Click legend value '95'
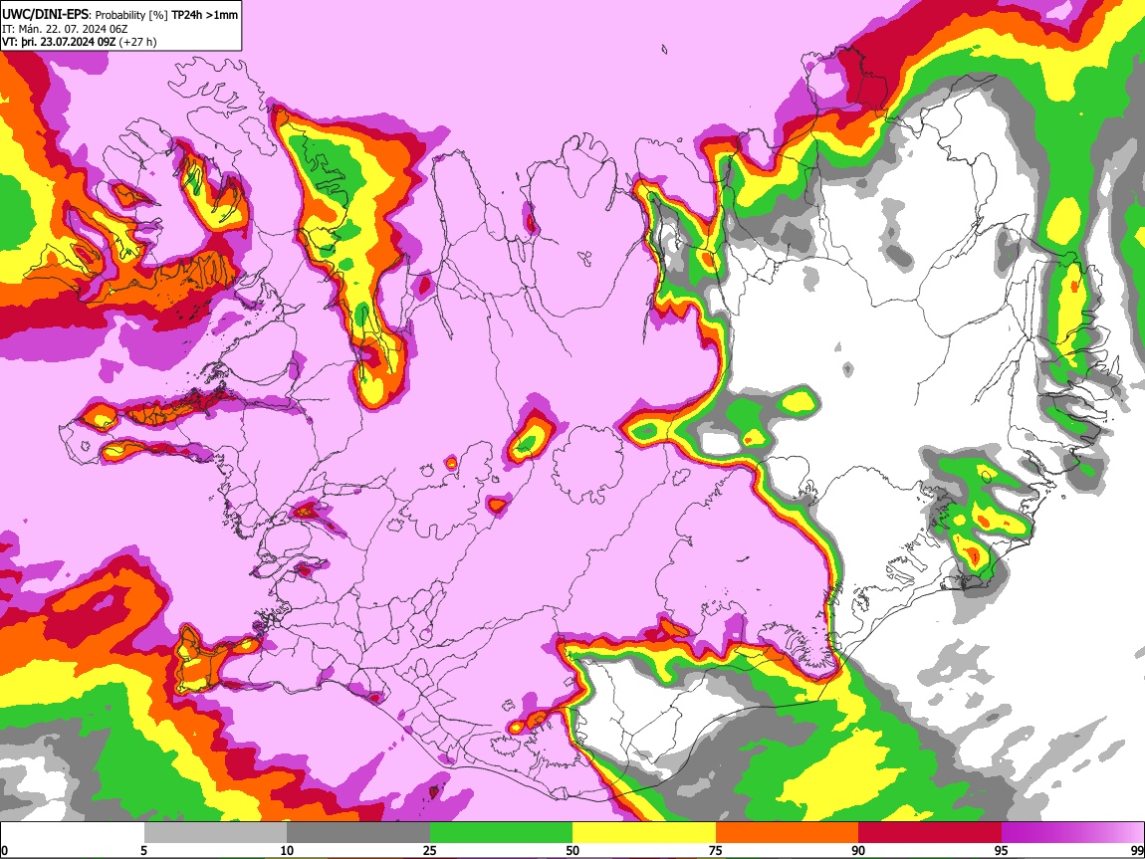The height and width of the screenshot is (859, 1145). 1002,851
